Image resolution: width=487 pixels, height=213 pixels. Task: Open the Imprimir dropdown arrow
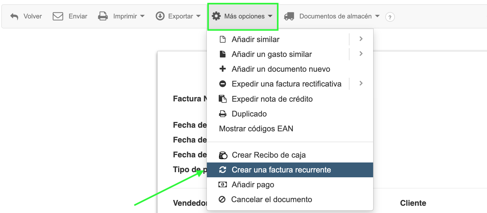pos(142,16)
